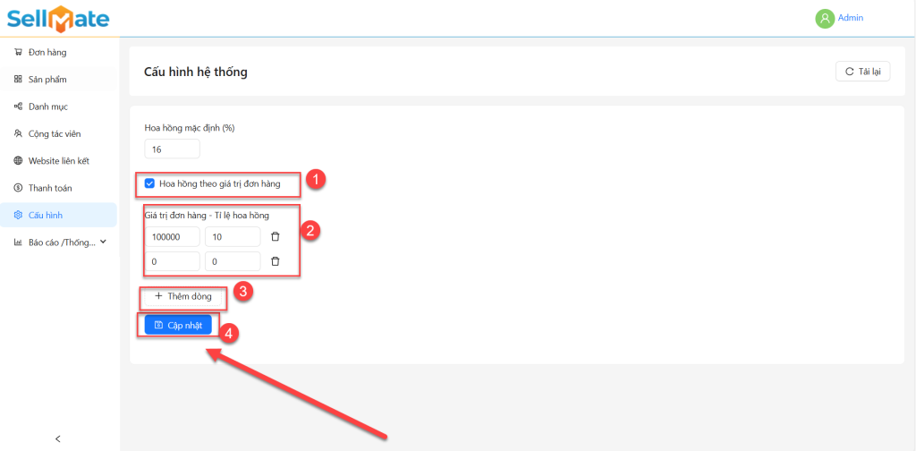Go to the Cộng tác viên page
The height and width of the screenshot is (451, 916).
click(x=54, y=133)
